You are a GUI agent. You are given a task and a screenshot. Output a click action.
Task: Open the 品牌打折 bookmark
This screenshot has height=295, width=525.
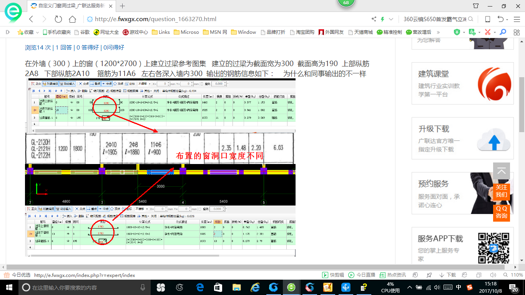[x=273, y=32]
